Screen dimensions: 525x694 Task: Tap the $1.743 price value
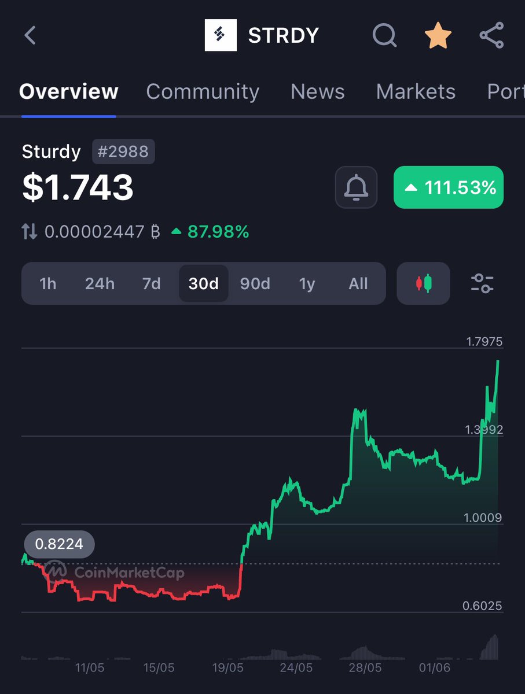coord(78,187)
